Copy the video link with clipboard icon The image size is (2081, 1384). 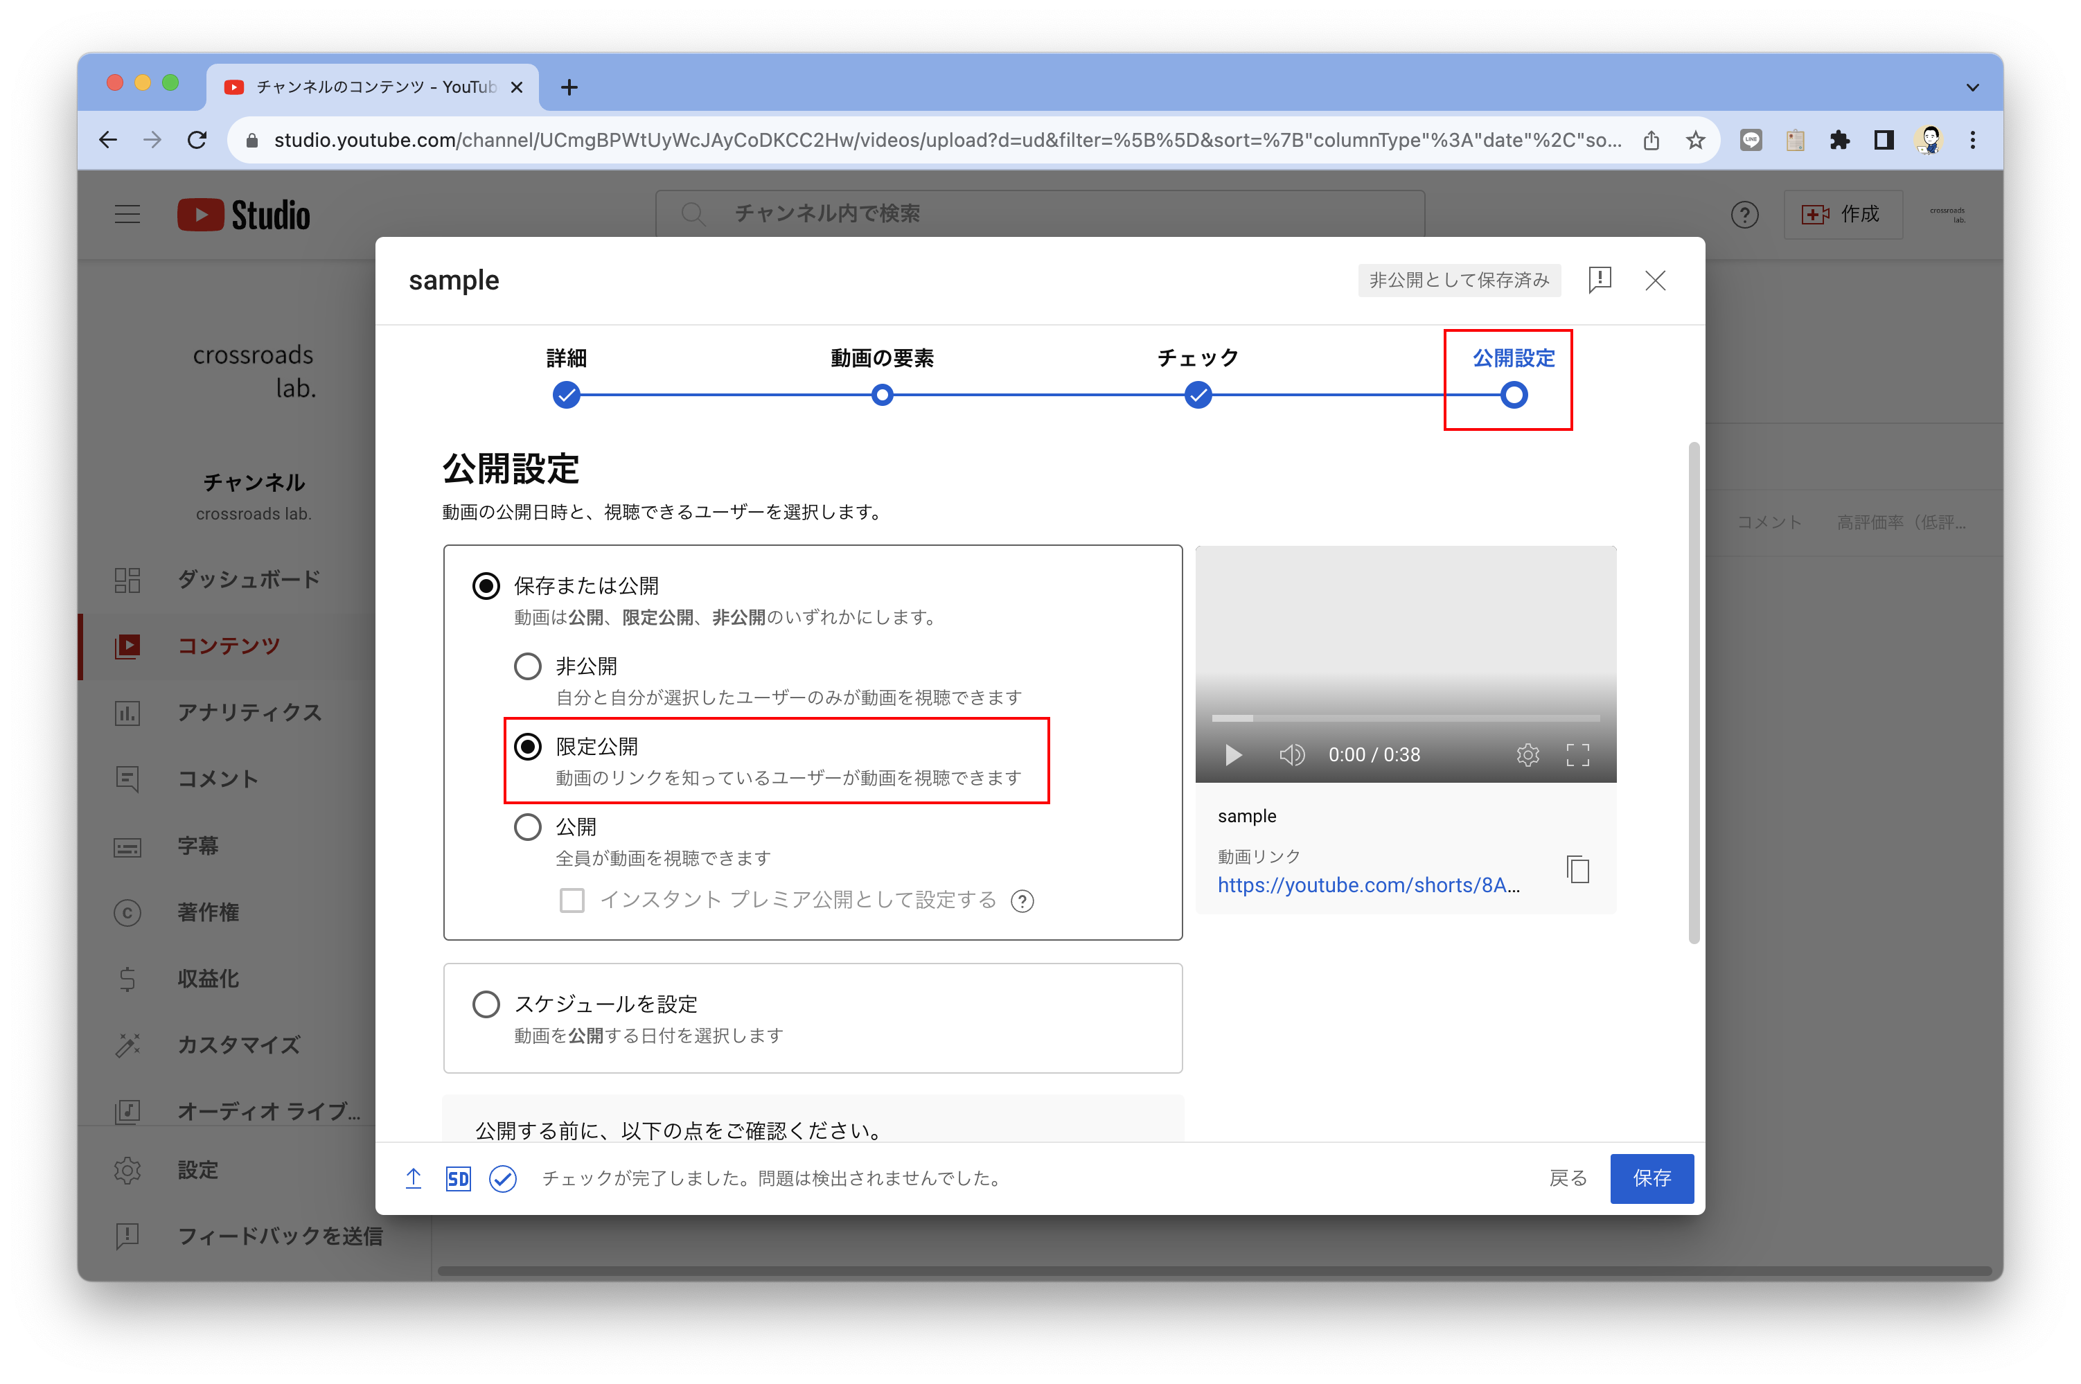tap(1577, 869)
